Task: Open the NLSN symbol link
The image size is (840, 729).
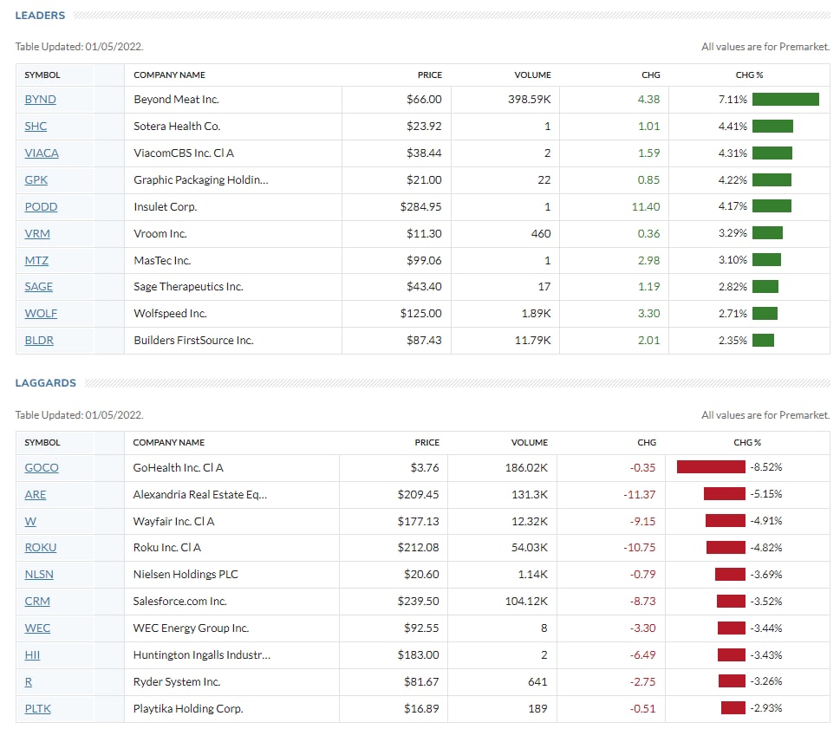Action: (39, 574)
